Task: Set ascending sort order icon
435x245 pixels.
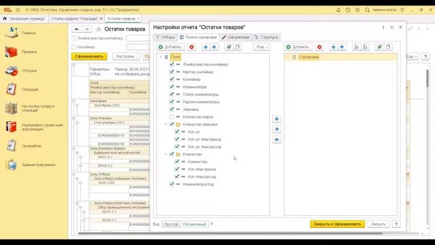Action: click(356, 47)
